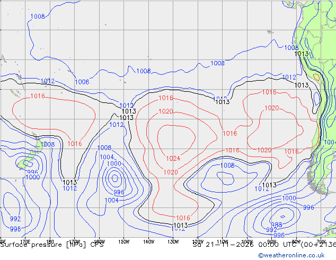Click the 160W longitude label
The width and height of the screenshot is (336, 260).
tap(99, 241)
